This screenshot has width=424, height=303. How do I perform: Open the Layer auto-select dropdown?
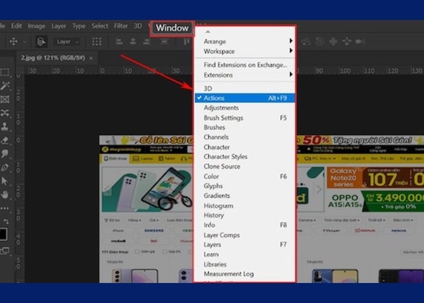(x=67, y=42)
